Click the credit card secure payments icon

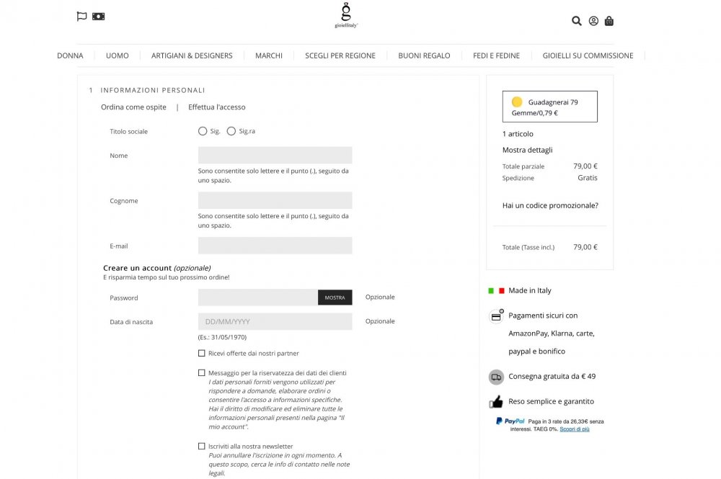tap(496, 315)
